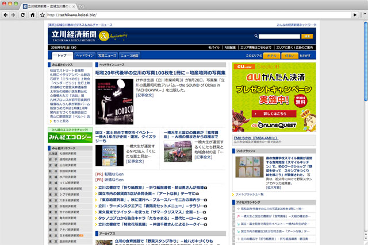368x245 pixels.
Task: Focus the site search text field
Action: pos(279,36)
